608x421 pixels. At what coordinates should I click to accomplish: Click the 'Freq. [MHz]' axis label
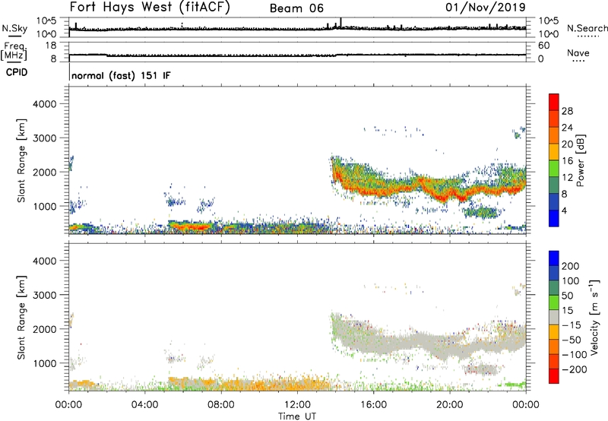(14, 52)
